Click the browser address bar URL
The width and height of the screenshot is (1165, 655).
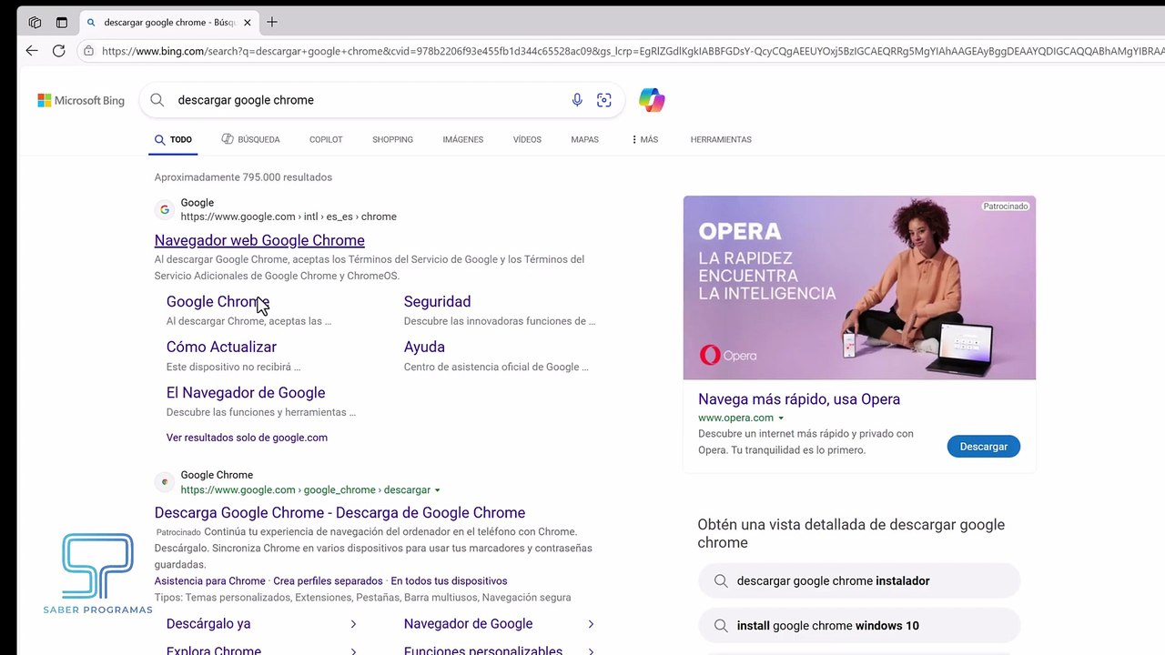pyautogui.click(x=632, y=51)
